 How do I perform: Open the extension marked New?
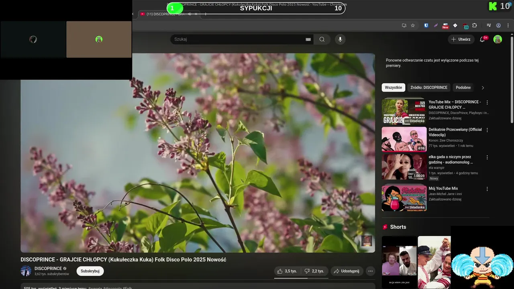click(445, 26)
